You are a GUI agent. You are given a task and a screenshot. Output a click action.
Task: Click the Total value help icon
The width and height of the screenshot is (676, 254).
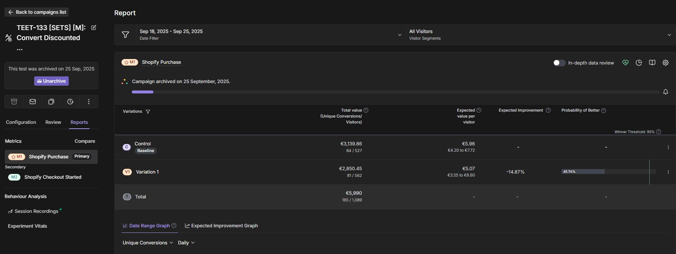pos(366,110)
